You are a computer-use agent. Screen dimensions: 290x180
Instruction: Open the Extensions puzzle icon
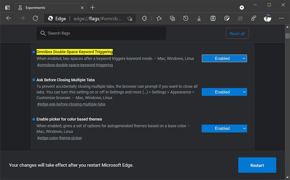[x=145, y=18]
